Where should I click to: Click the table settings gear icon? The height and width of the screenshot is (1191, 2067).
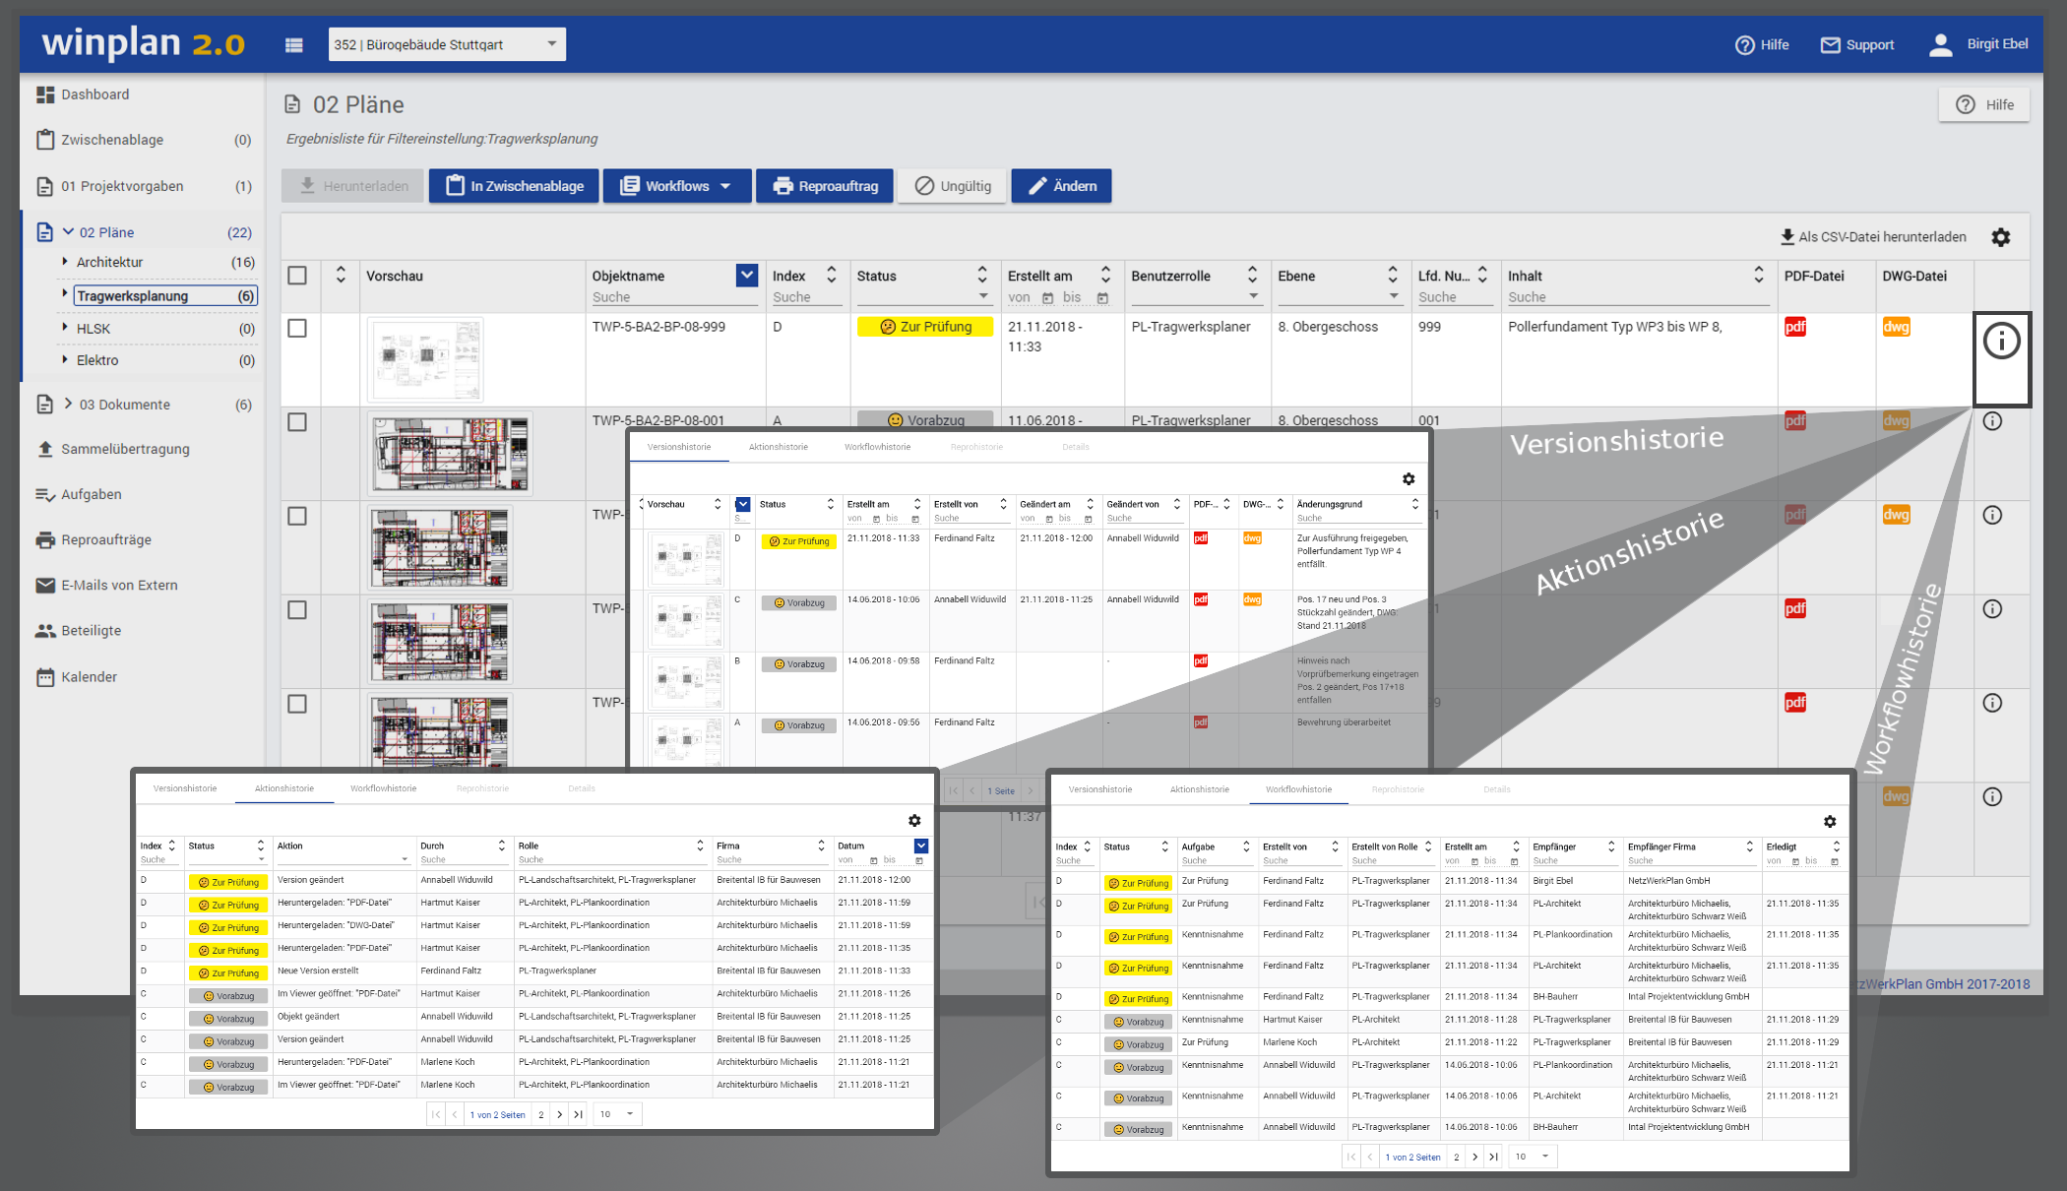coord(2000,237)
